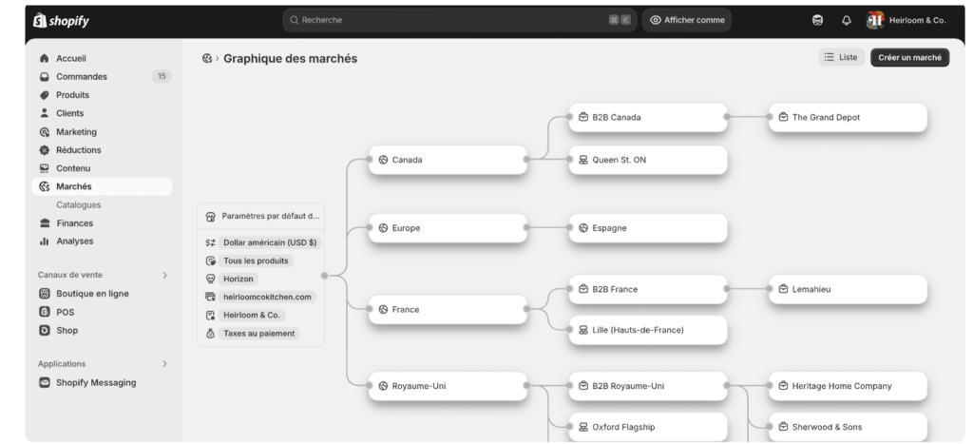Open Catalogues under Marchés

point(78,205)
